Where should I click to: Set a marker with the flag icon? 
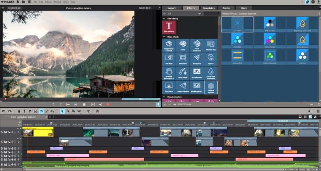pos(30,111)
